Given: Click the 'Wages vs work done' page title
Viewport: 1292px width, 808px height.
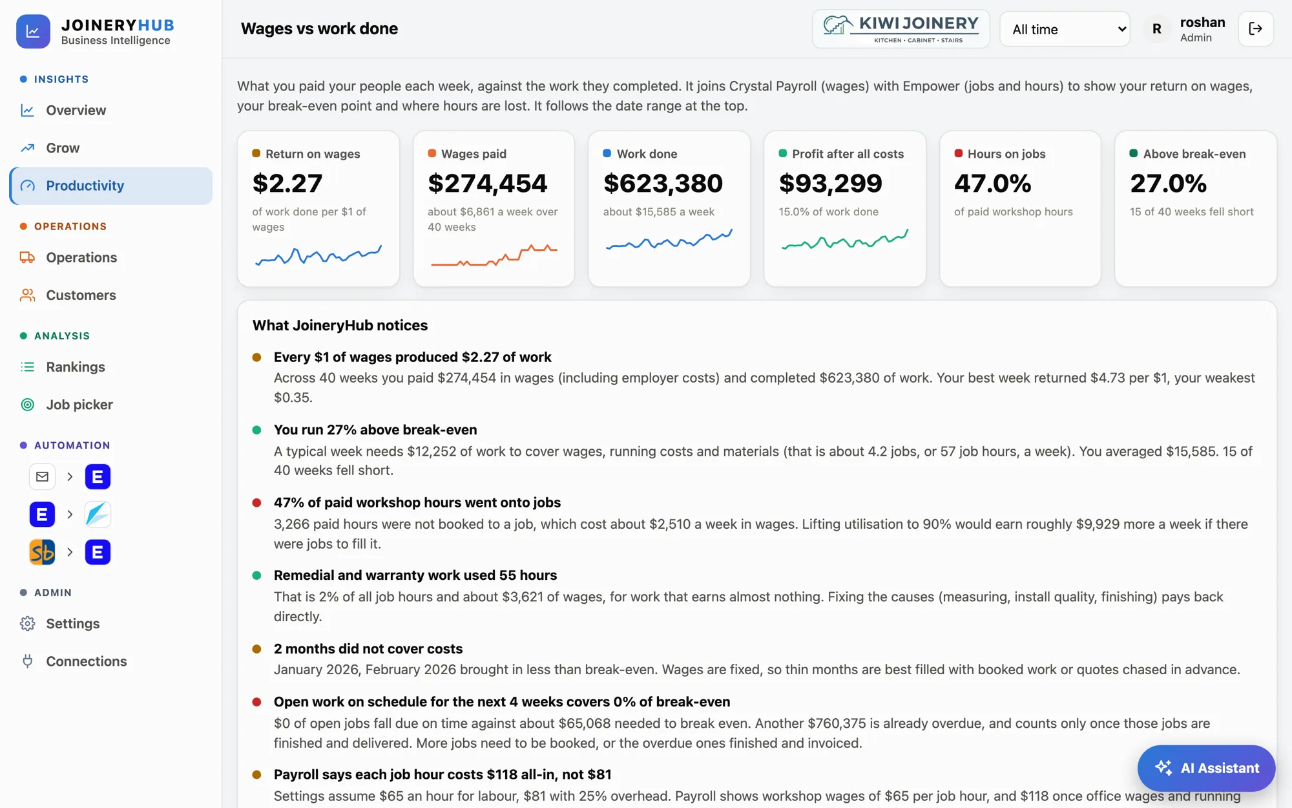Looking at the screenshot, I should coord(319,29).
